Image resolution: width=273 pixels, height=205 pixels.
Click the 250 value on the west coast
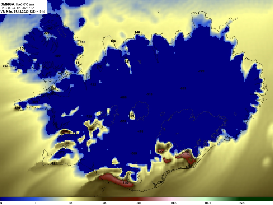point(22,48)
